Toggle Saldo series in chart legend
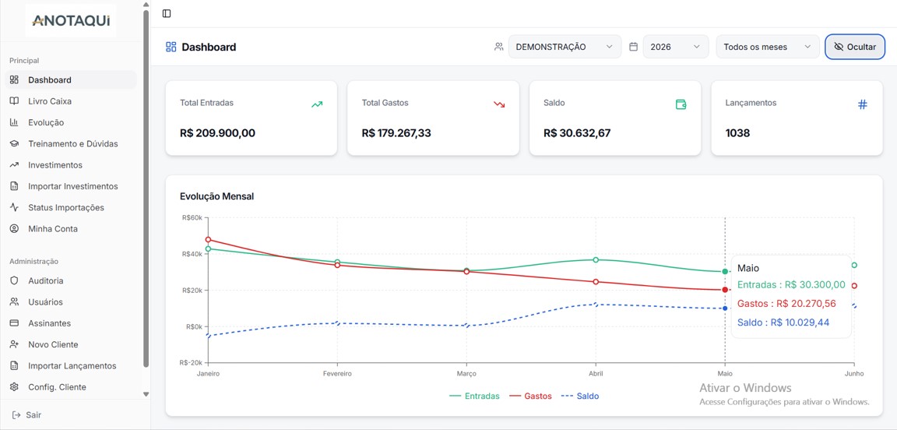The width and height of the screenshot is (897, 430). pyautogui.click(x=580, y=396)
